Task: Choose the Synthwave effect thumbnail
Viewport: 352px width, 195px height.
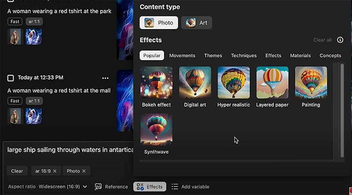Action: 156,129
